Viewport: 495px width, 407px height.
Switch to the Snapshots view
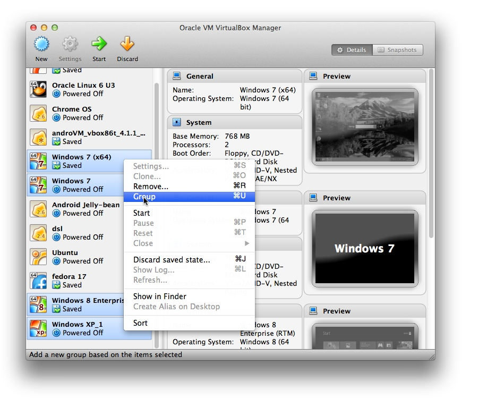point(397,50)
